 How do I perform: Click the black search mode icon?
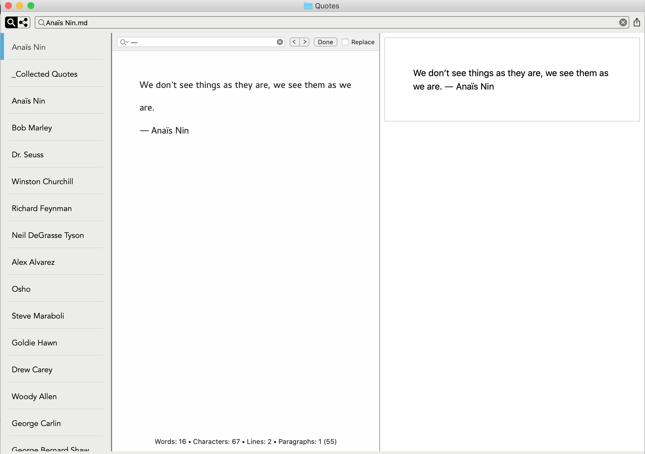[x=11, y=22]
